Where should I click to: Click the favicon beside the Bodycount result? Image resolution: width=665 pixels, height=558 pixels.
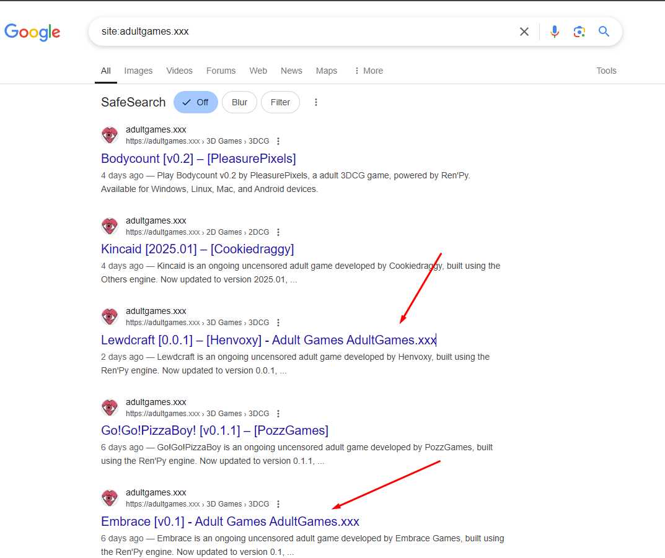[110, 135]
